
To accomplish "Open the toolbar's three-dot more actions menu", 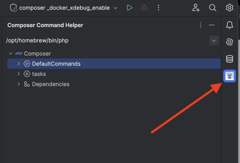I will [158, 7].
